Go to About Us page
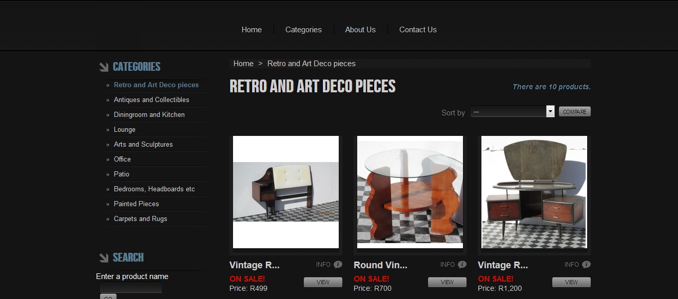 360,30
